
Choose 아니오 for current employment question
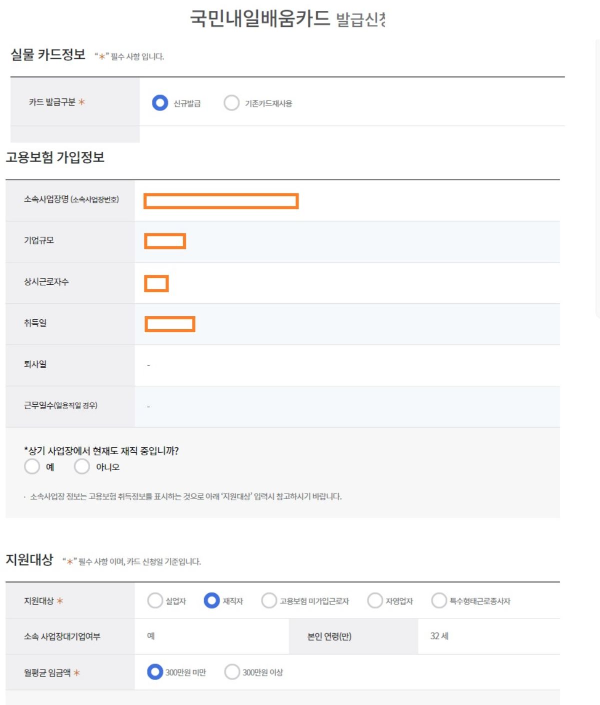[x=81, y=467]
